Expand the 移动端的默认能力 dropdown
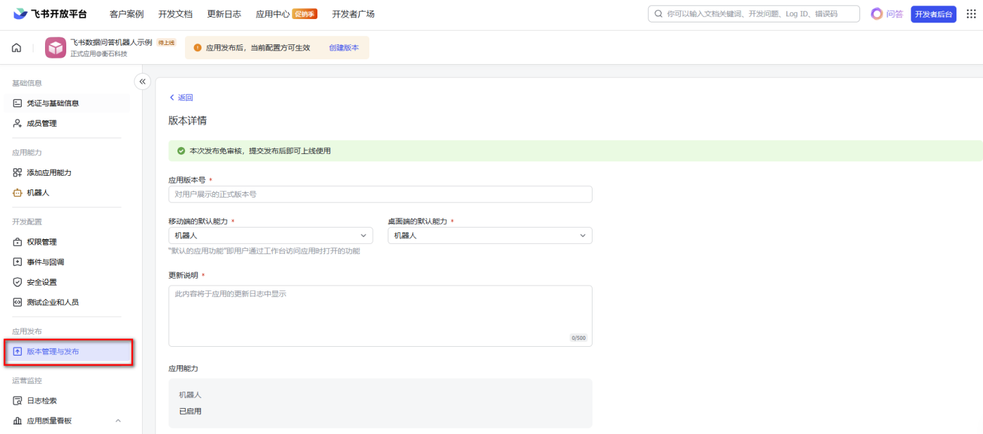Image resolution: width=983 pixels, height=434 pixels. pyautogui.click(x=270, y=236)
